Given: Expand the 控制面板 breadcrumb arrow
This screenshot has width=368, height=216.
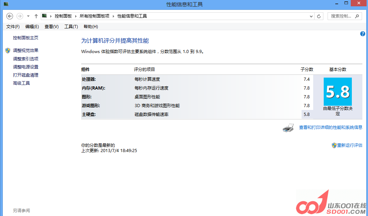Looking at the screenshot, I should coord(76,16).
